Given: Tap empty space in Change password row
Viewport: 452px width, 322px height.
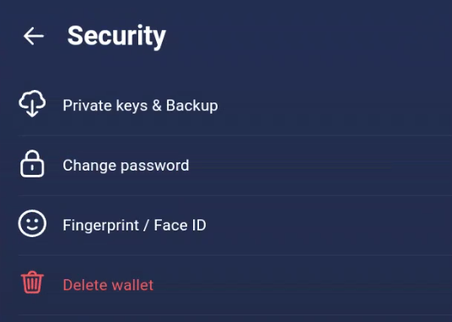Looking at the screenshot, I should tap(317, 166).
